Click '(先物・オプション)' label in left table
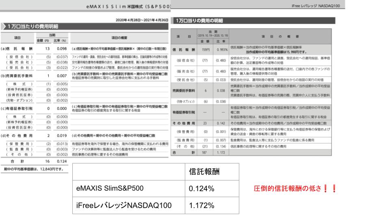 19,100
